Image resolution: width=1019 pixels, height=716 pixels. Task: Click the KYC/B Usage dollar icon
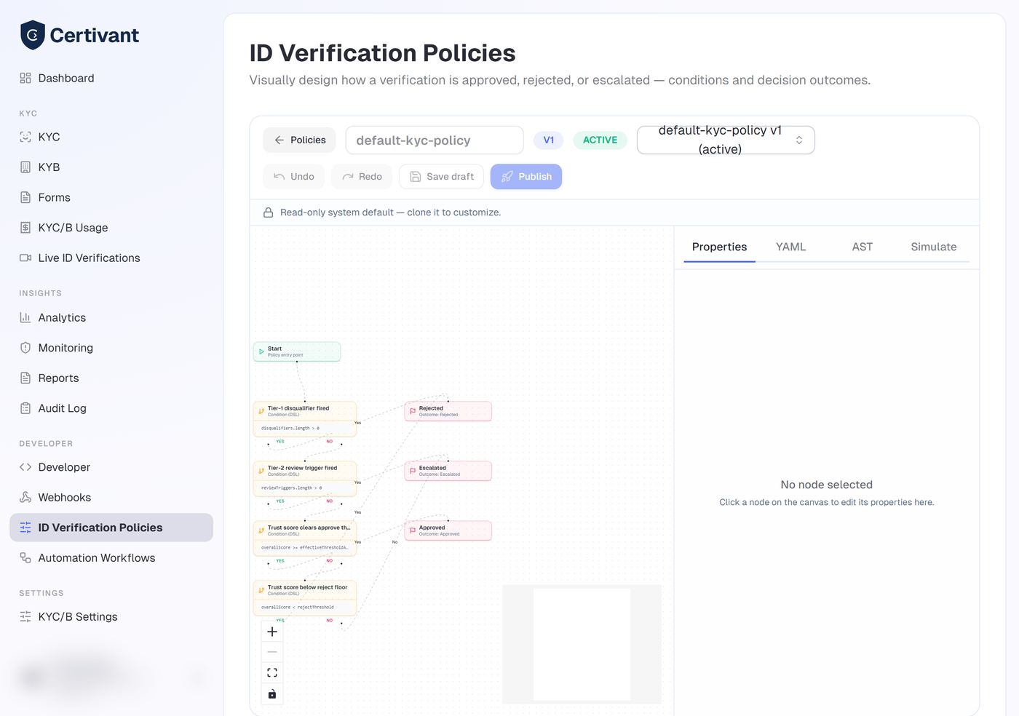pyautogui.click(x=25, y=228)
